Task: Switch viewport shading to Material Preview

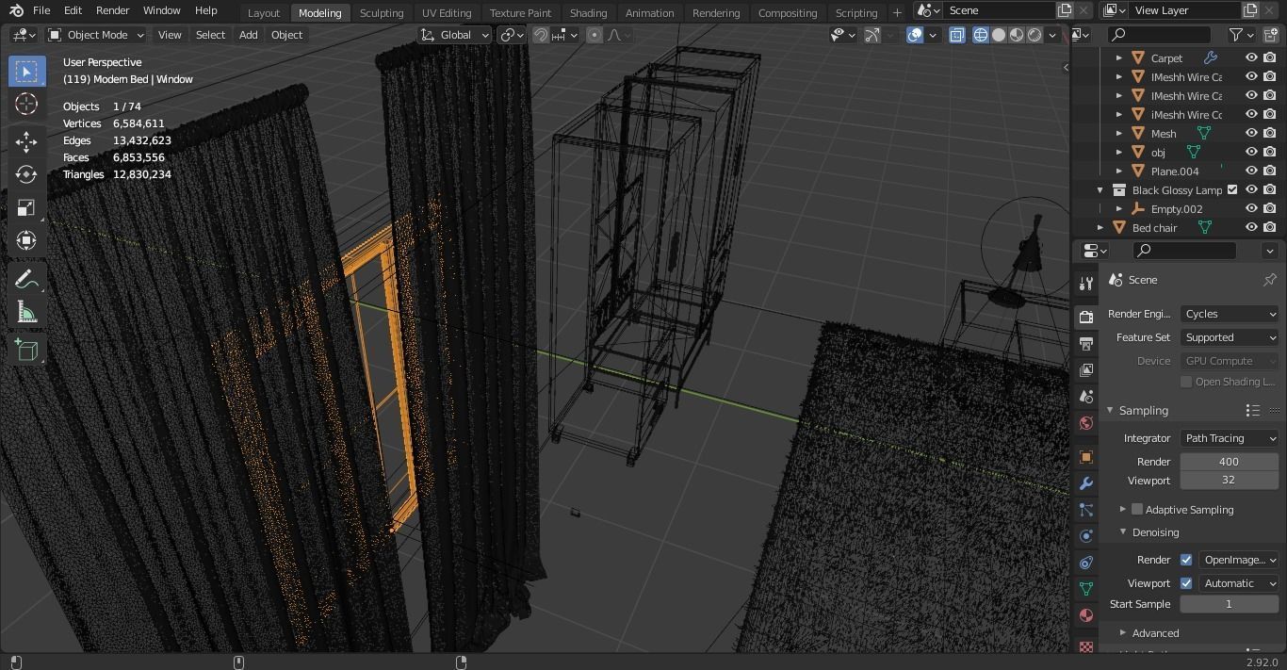Action: [x=1017, y=35]
